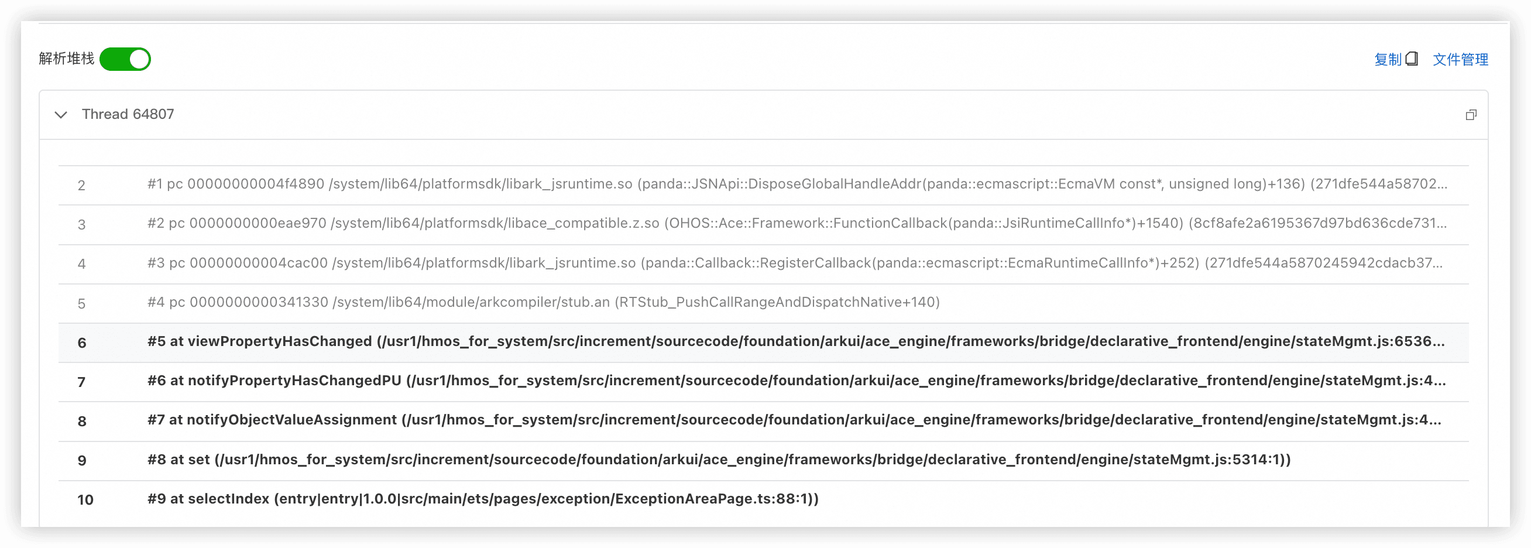Toggle the 解析堆栈 stack parsing switch

pyautogui.click(x=125, y=60)
